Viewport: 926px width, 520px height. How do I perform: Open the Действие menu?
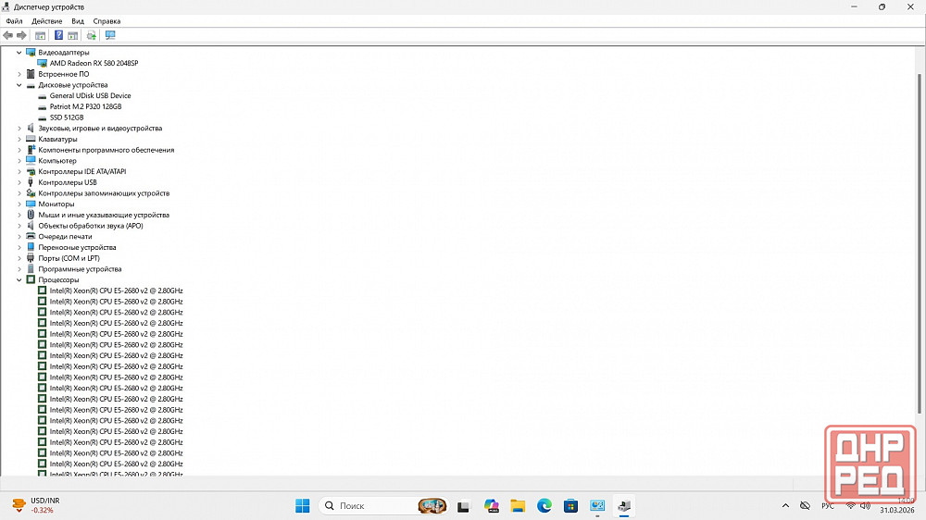46,20
